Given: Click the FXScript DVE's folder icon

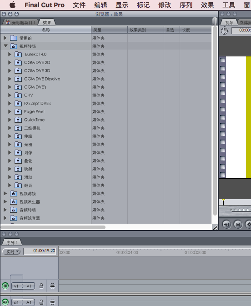Looking at the screenshot, I should tap(18, 103).
